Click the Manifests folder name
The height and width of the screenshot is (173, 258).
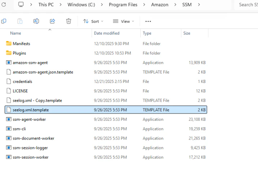[21, 44]
